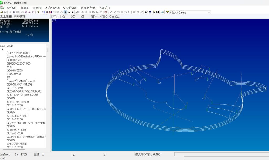The height and width of the screenshot is (160, 269).
Task: Open the オプション(O) menu
Action: tap(52, 8)
